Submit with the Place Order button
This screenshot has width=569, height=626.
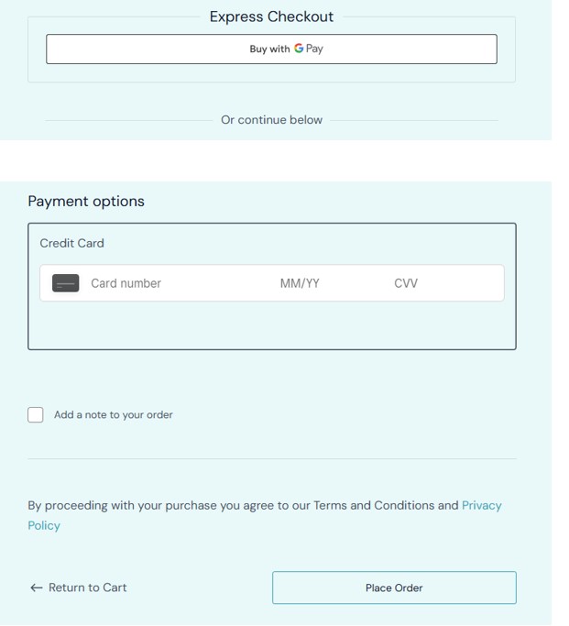pos(394,588)
